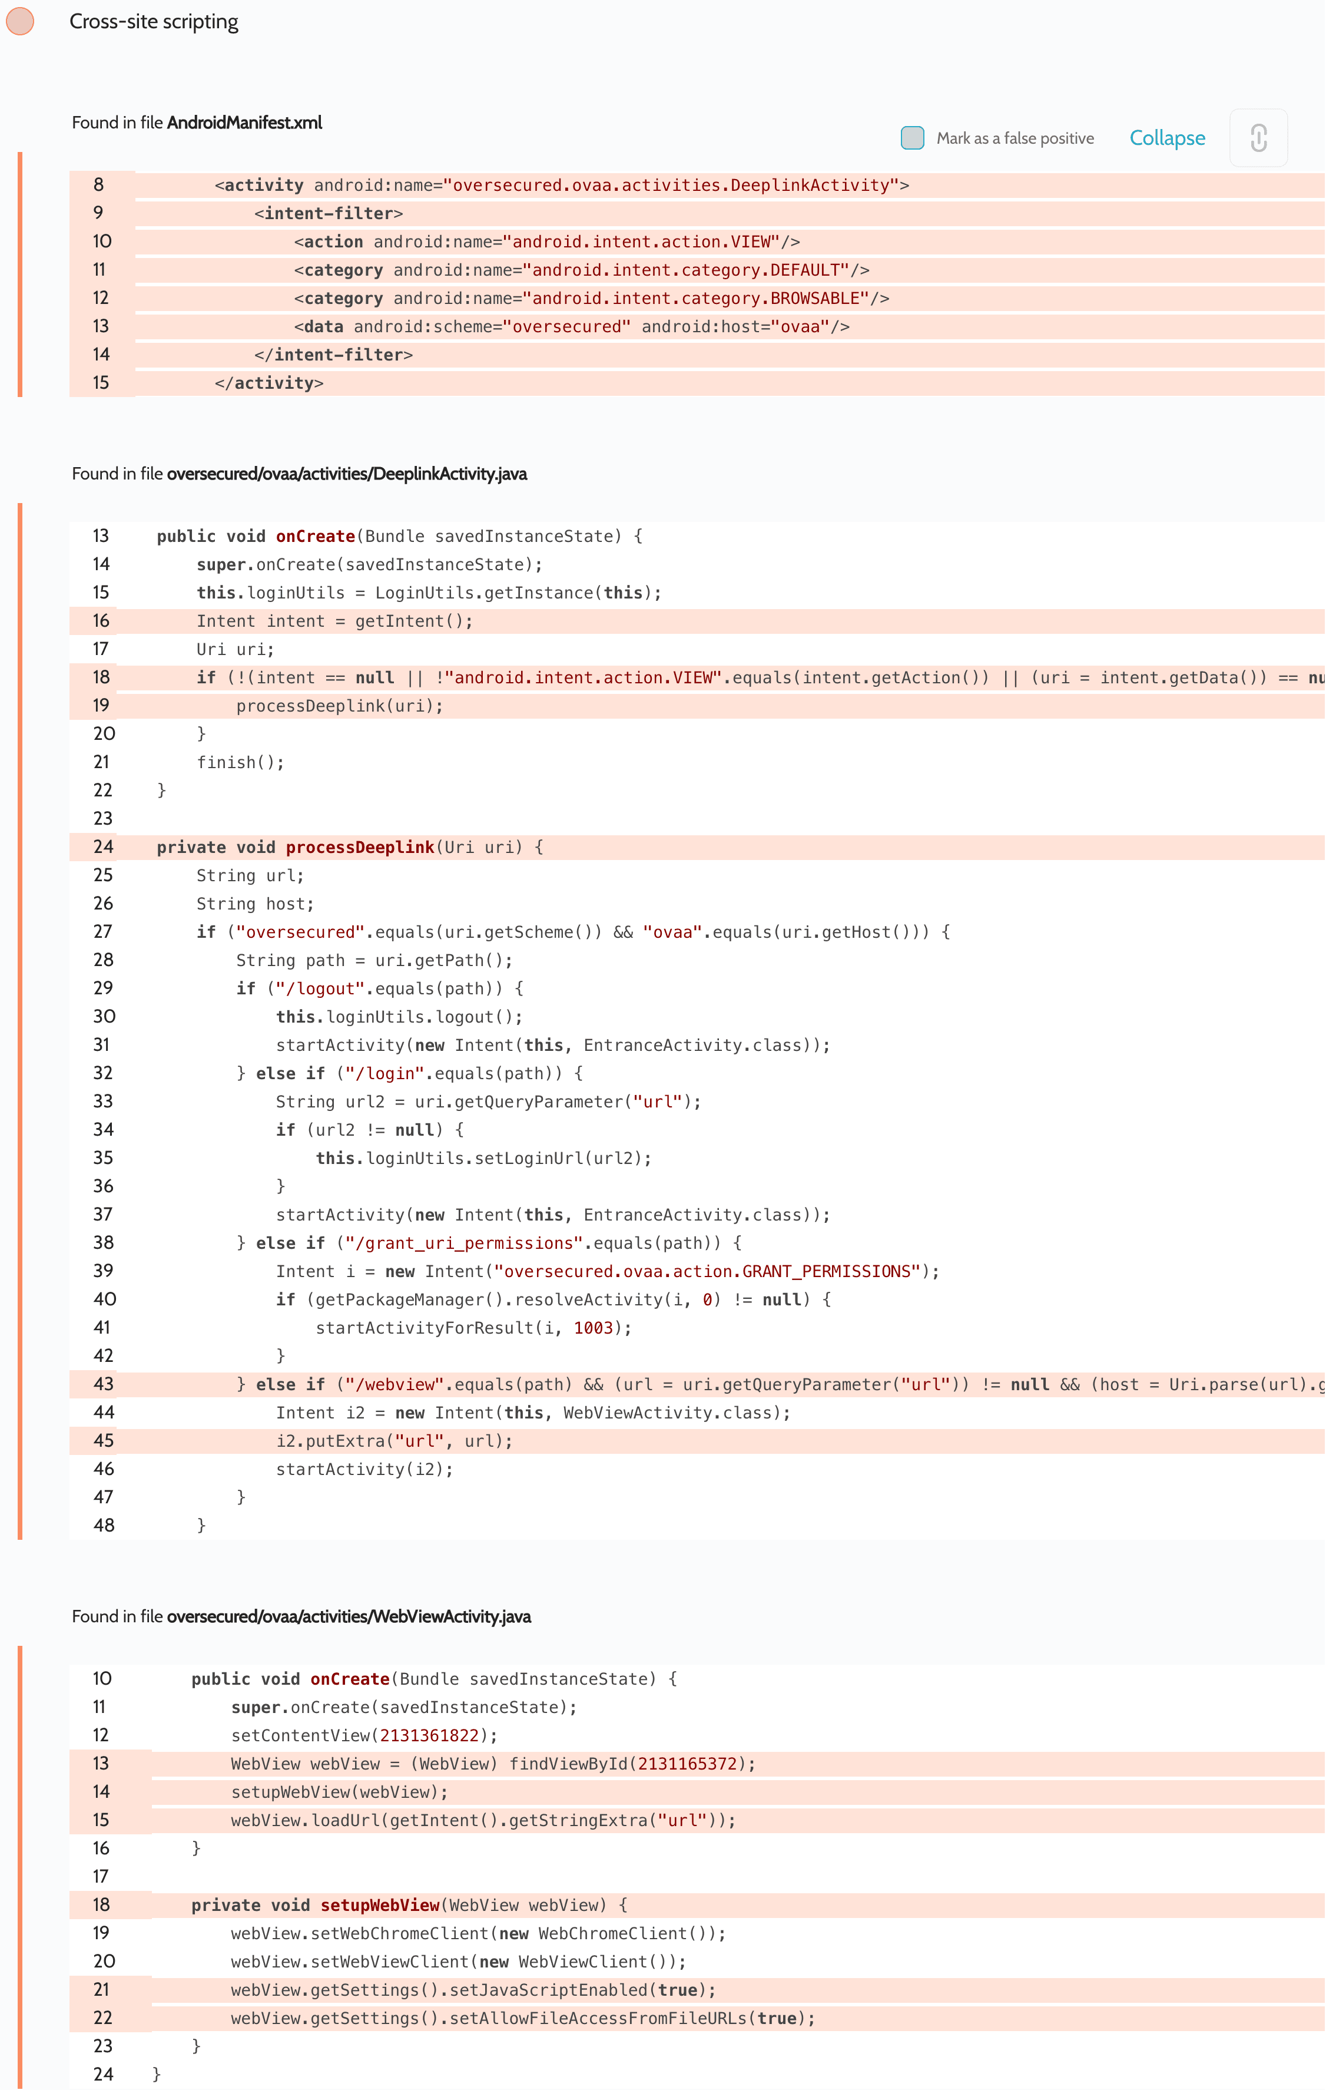1326x2090 pixels.
Task: Click the i2.putExtra url line
Action: coord(394,1441)
